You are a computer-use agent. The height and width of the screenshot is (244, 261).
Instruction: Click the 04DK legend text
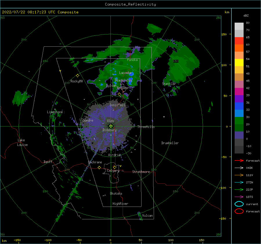249,168
